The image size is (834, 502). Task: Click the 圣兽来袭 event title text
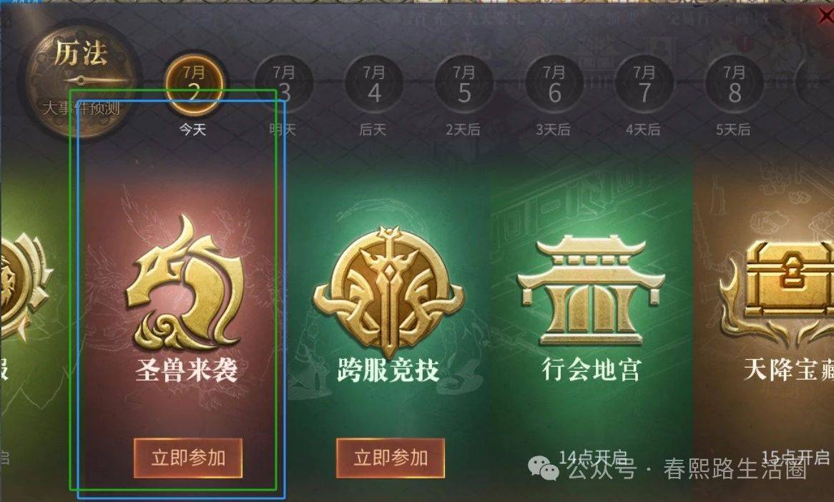186,370
